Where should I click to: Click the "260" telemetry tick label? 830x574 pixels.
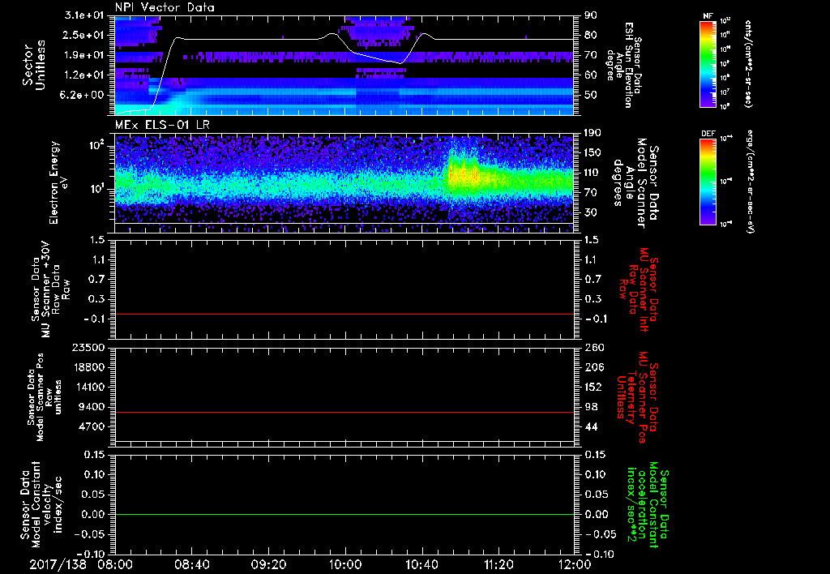[594, 347]
